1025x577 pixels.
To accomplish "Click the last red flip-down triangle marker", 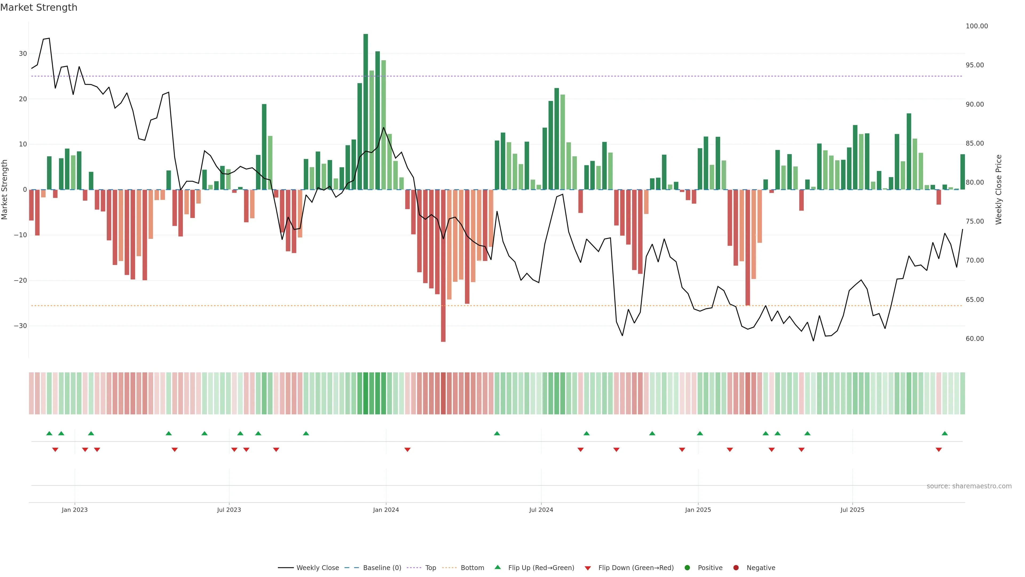I will point(939,450).
